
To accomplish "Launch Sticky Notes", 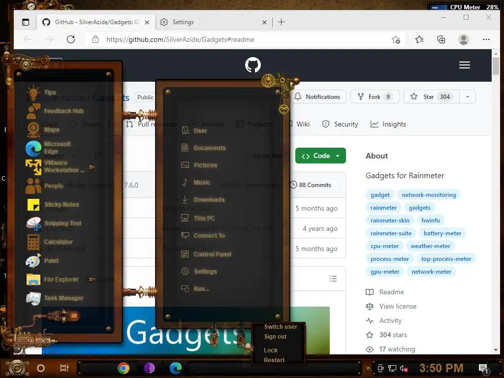I will click(53, 205).
